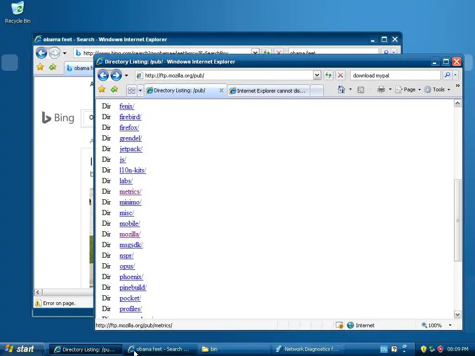Click the RSS feeds icon

click(x=361, y=89)
